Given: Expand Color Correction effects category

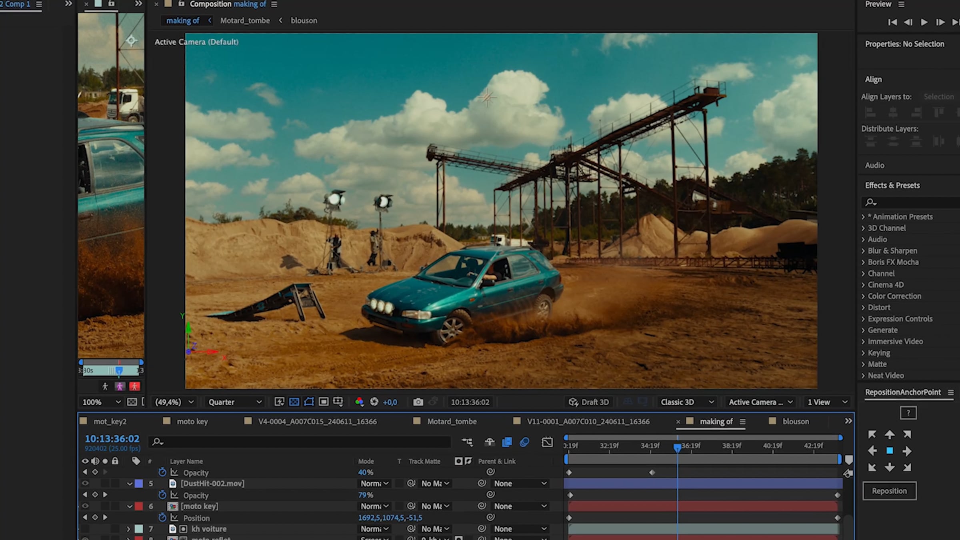Looking at the screenshot, I should point(863,296).
